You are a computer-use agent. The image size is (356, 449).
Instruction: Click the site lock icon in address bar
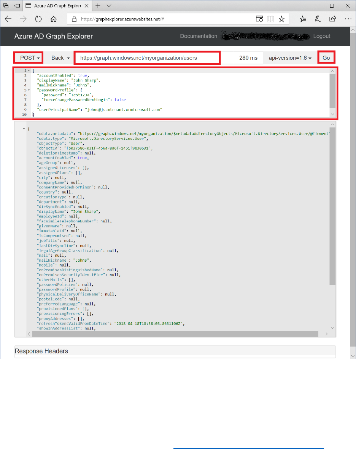74,19
